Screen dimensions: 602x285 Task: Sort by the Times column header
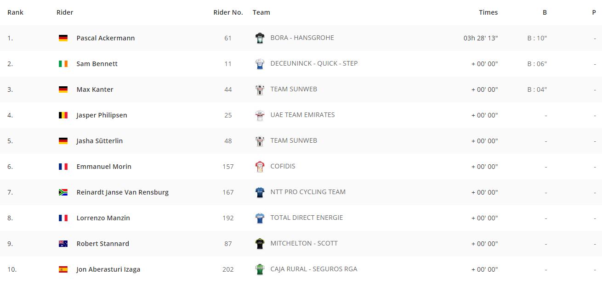click(x=488, y=12)
